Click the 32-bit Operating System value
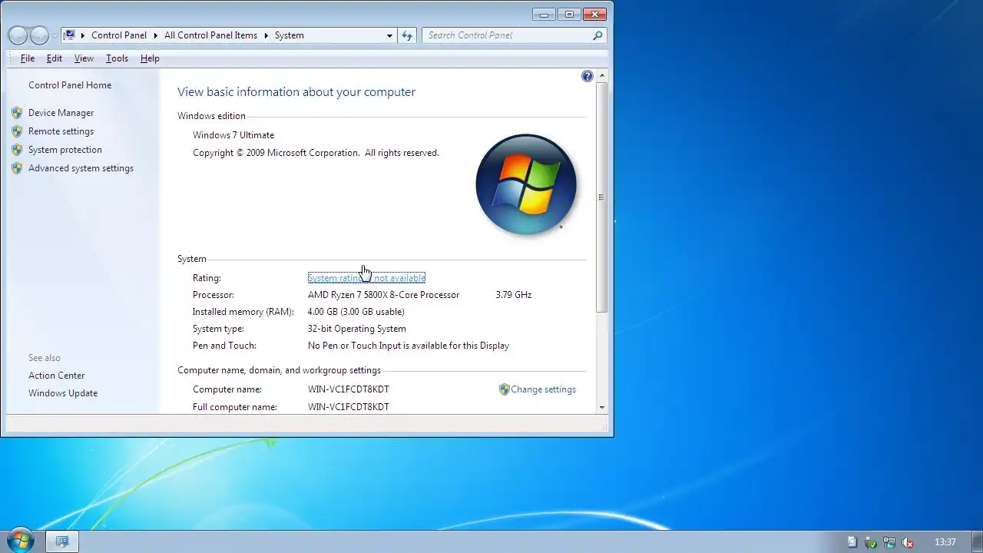The width and height of the screenshot is (983, 553). click(x=357, y=329)
